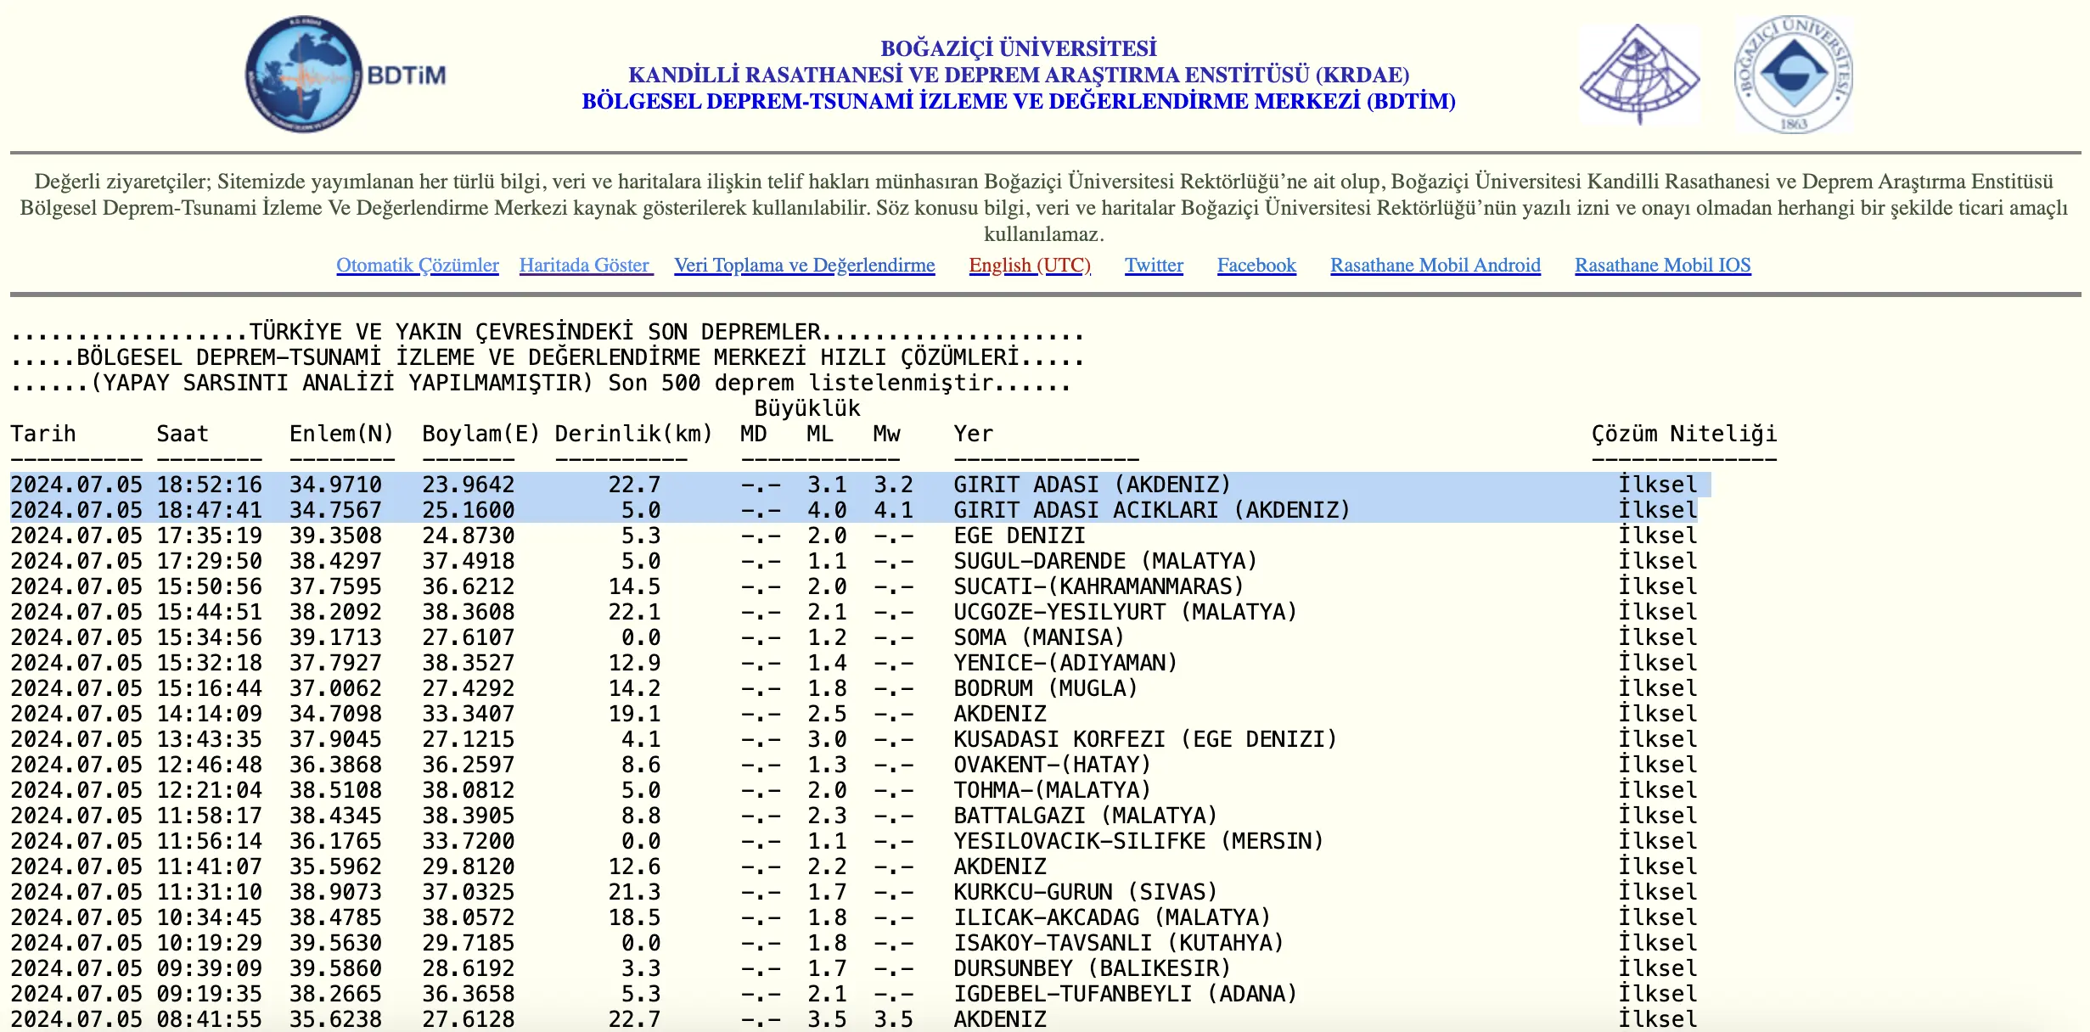Click the copyright notice paragraph
This screenshot has width=2090, height=1032.
(1044, 207)
